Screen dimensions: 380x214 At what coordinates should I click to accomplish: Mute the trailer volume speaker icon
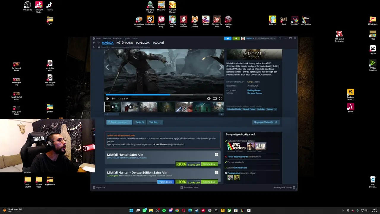113,98
